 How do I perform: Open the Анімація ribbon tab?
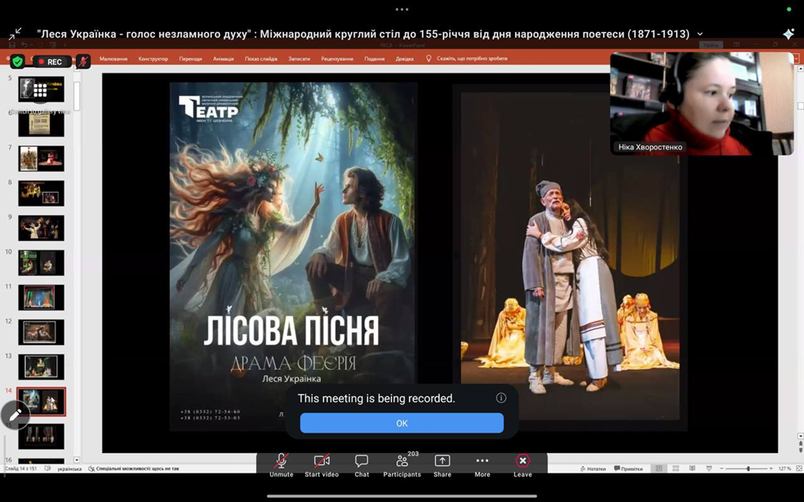click(x=223, y=59)
